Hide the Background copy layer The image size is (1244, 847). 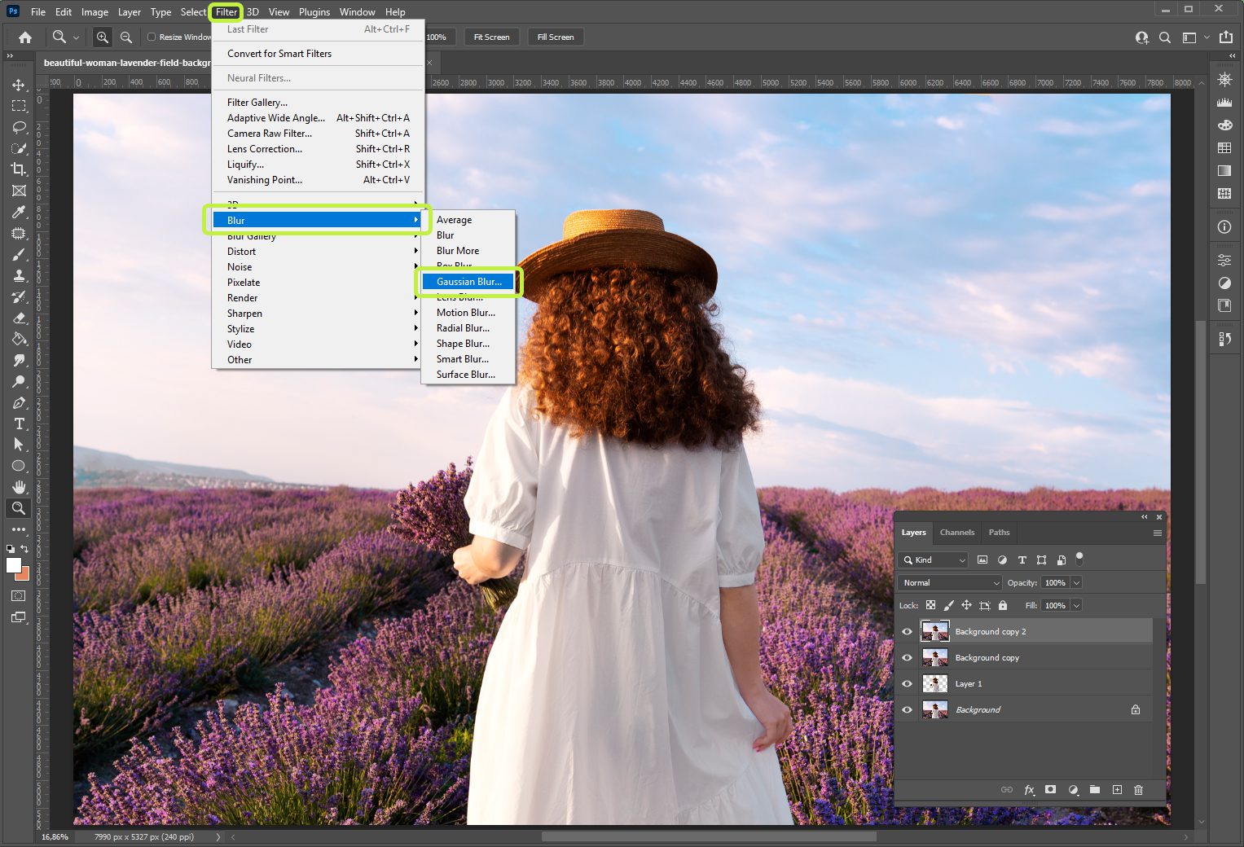click(907, 657)
